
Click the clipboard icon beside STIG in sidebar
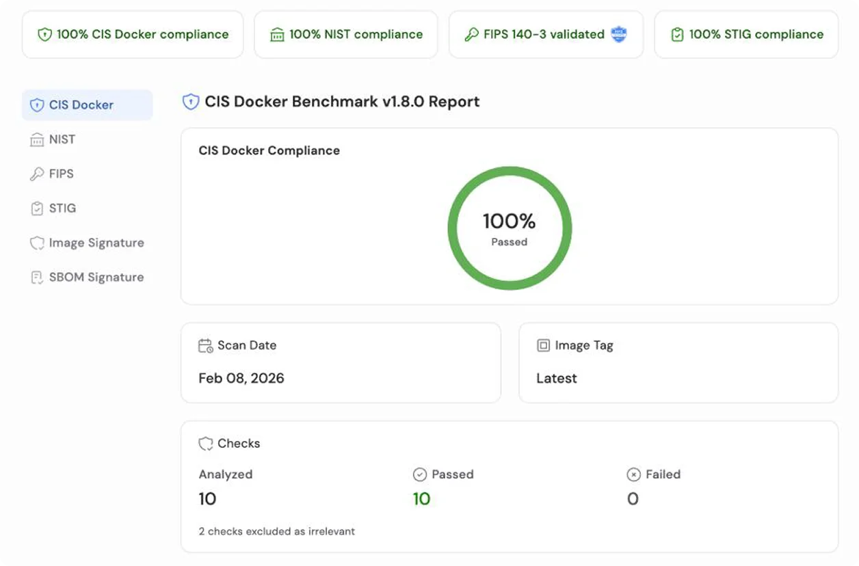pos(37,208)
